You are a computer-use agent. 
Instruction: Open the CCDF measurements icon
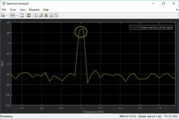56,15
